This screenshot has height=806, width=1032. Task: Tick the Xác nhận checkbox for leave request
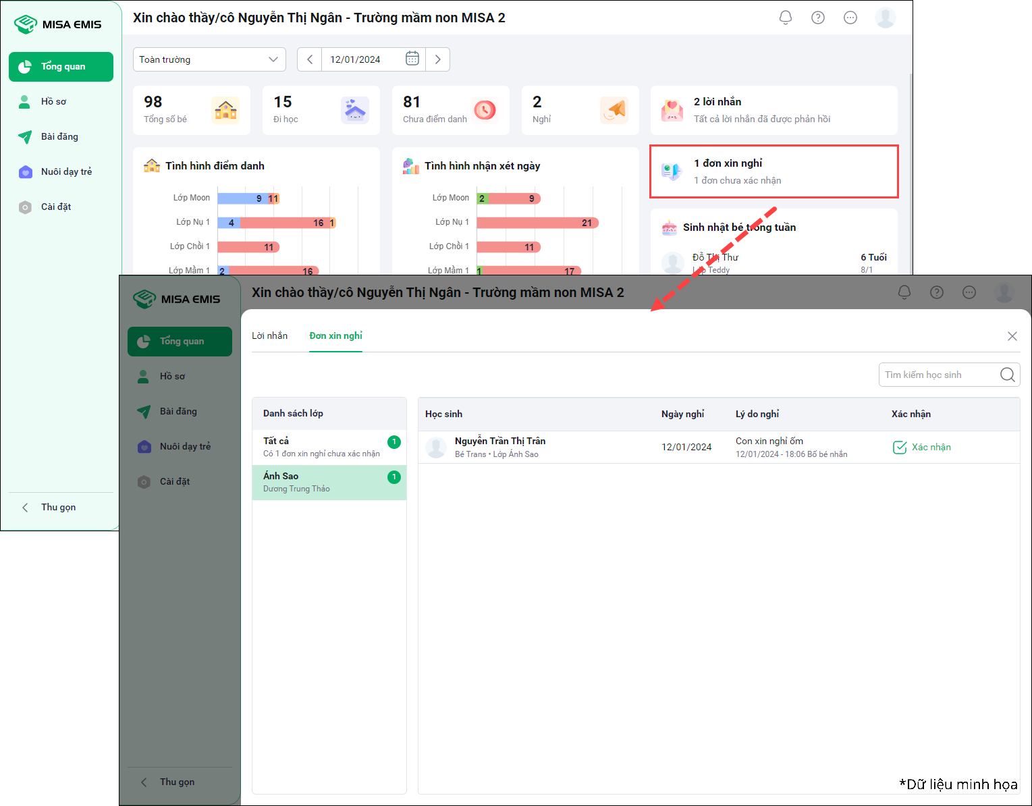coord(900,447)
